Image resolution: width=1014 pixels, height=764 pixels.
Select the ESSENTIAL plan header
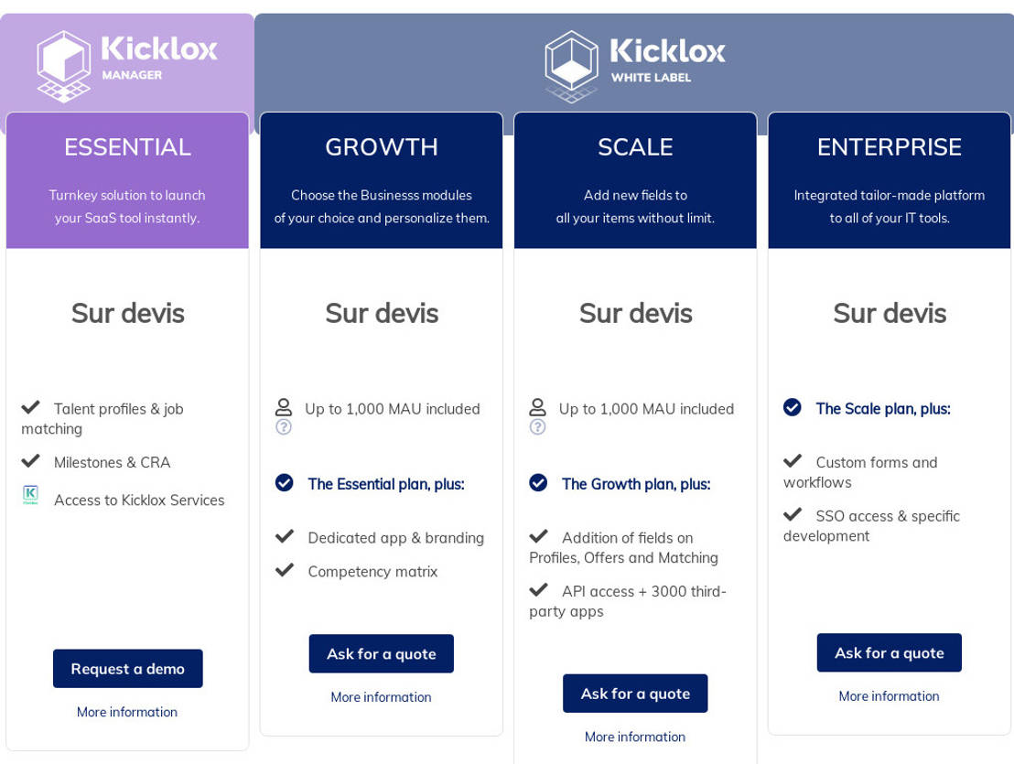[127, 146]
